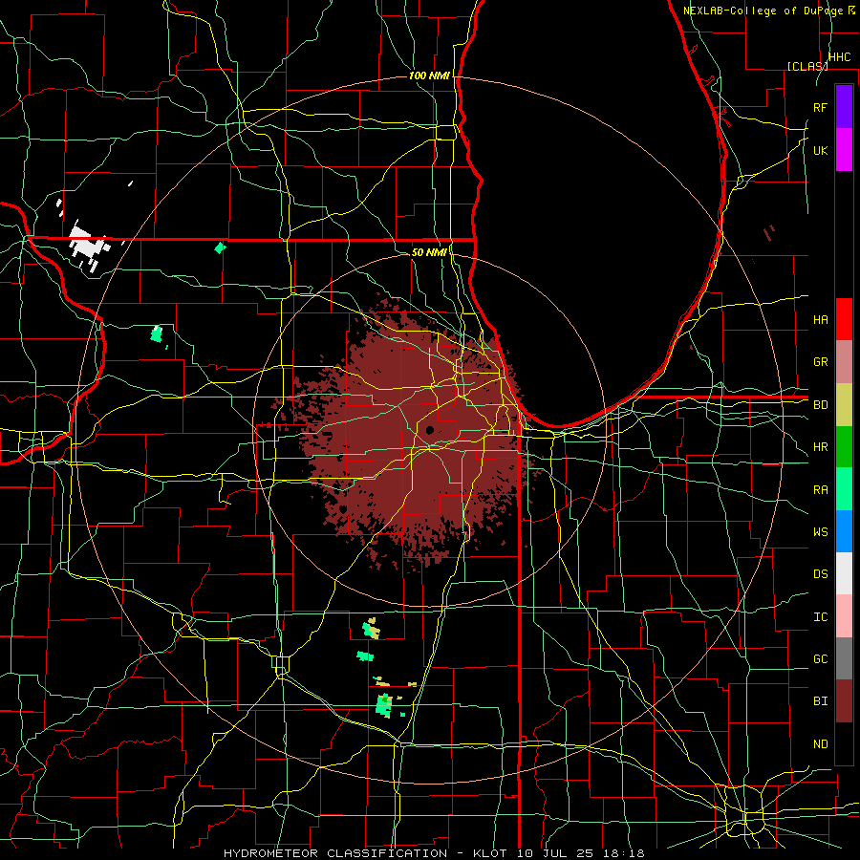
Task: Click the GR pink-brown legend swatch
Action: [x=844, y=362]
